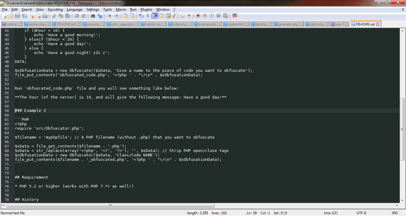Image resolution: width=406 pixels, height=216 pixels.
Task: Click the horizontal scrollbar right arrow
Action: click(x=398, y=205)
